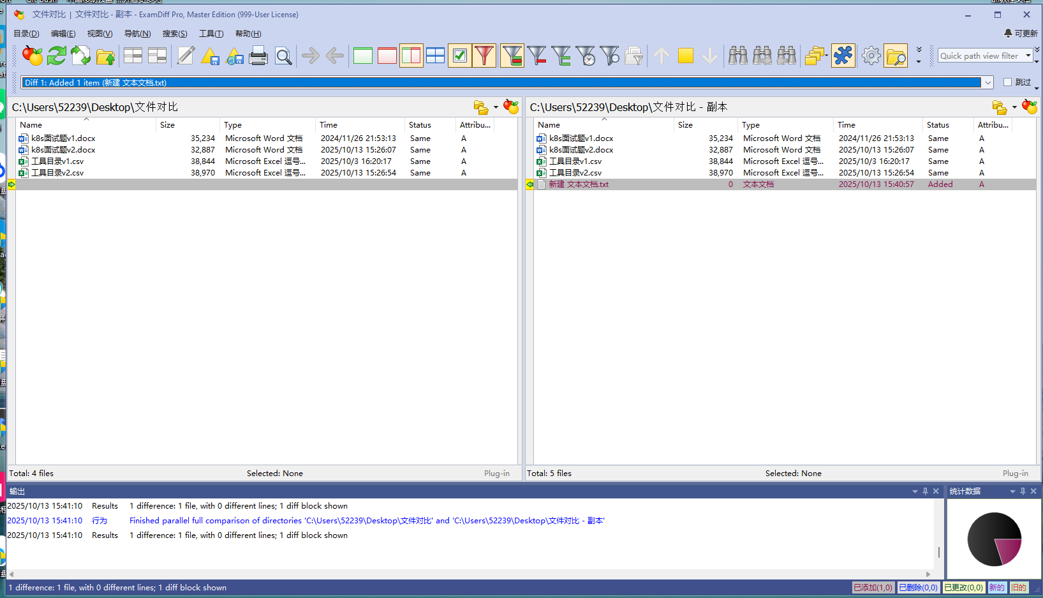Click the blue puzzle-piece plug-ins icon
The image size is (1043, 598).
click(x=843, y=56)
